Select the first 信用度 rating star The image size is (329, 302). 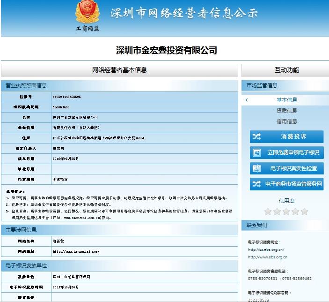point(268,211)
